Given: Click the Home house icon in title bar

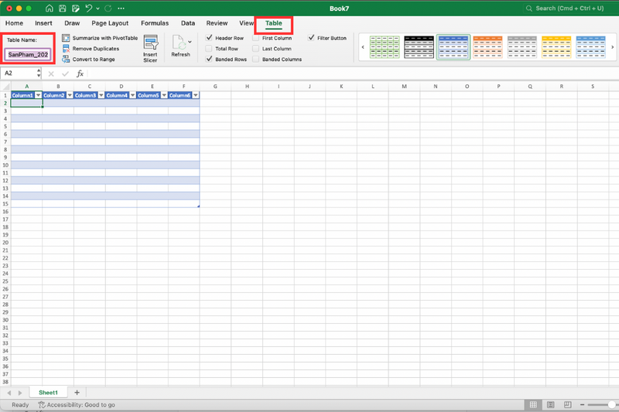Looking at the screenshot, I should 50,9.
